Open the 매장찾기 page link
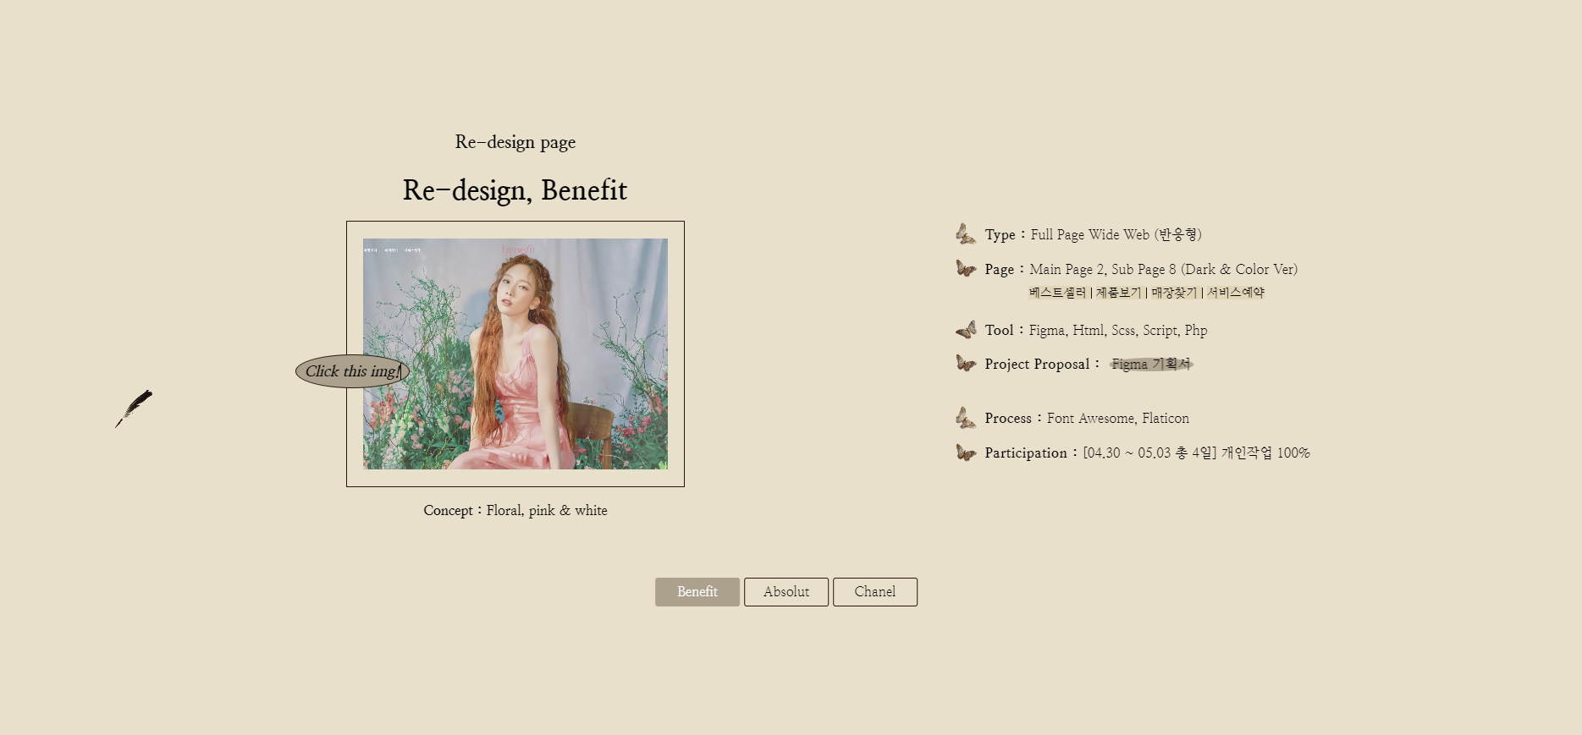Image resolution: width=1582 pixels, height=735 pixels. point(1174,293)
